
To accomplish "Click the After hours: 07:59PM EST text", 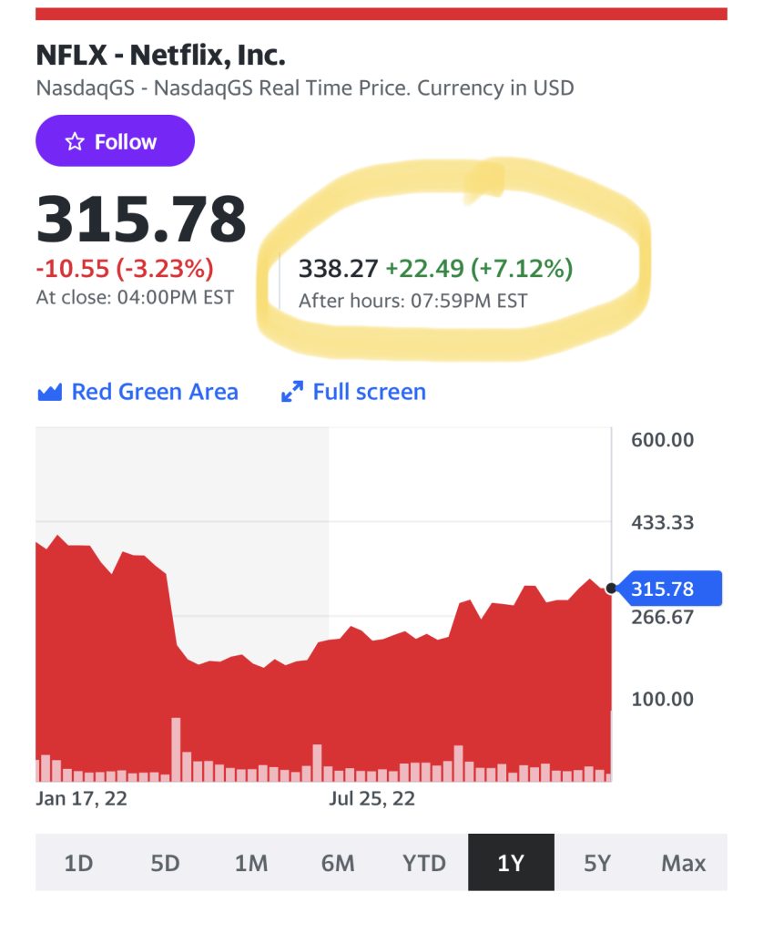I will (413, 301).
